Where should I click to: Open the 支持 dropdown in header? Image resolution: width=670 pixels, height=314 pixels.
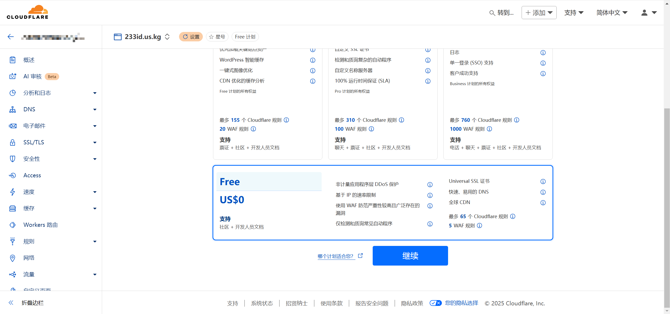pos(574,13)
